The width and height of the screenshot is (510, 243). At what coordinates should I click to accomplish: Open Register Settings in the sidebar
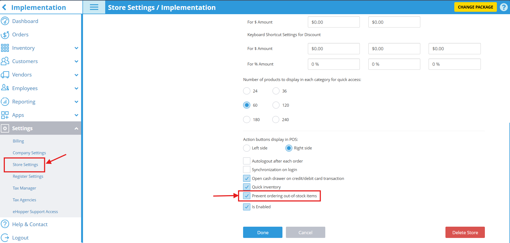point(28,176)
